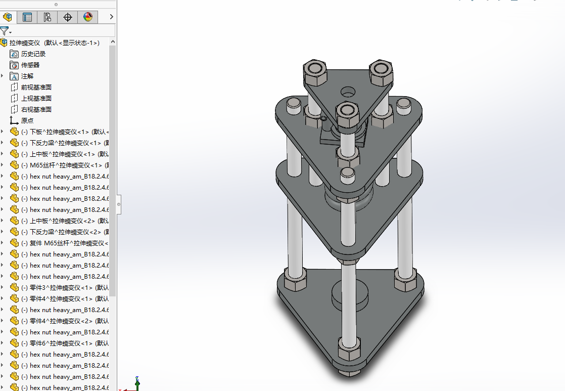This screenshot has width=565, height=391.
Task: Click part icon of 零件4^拉伸蠕变仪<2>
Action: click(x=14, y=321)
